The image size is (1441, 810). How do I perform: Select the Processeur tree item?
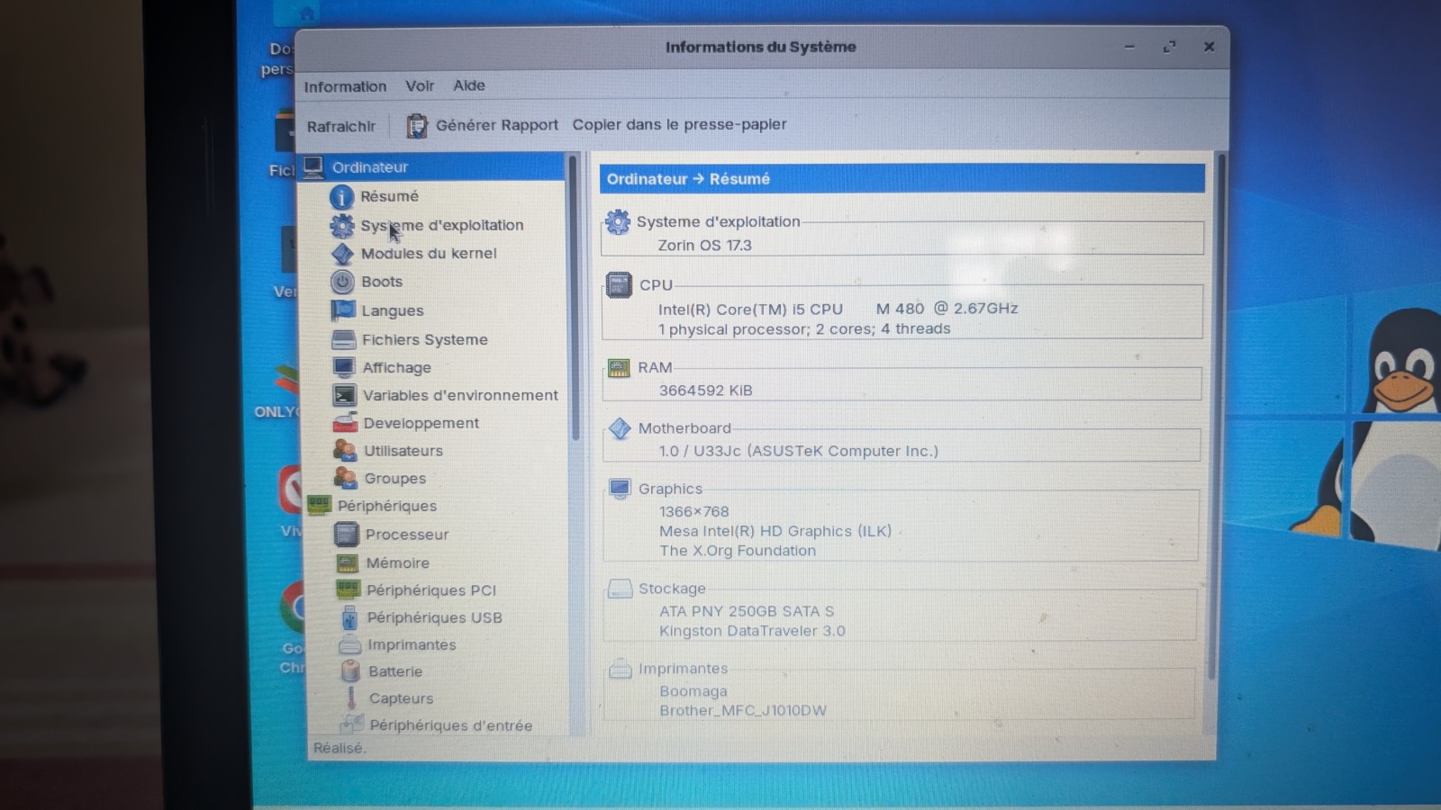pos(406,535)
